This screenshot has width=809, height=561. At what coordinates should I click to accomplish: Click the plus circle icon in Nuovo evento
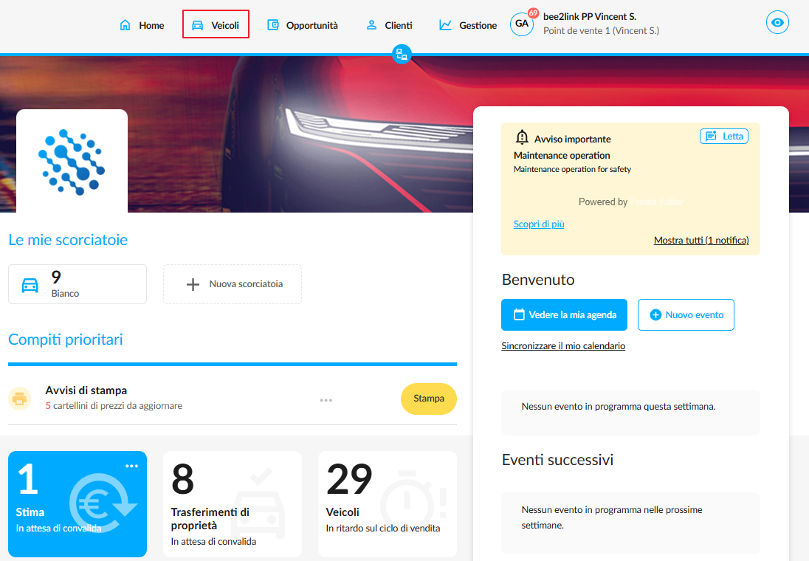[x=655, y=314]
